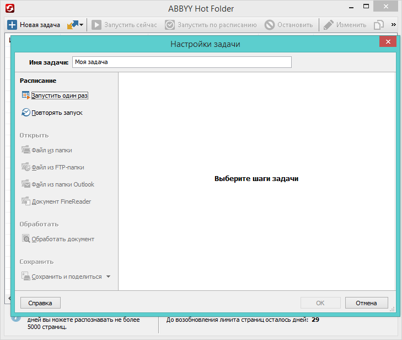402x340 pixels.
Task: Click Сохранить и поделиться step
Action: tap(67, 277)
